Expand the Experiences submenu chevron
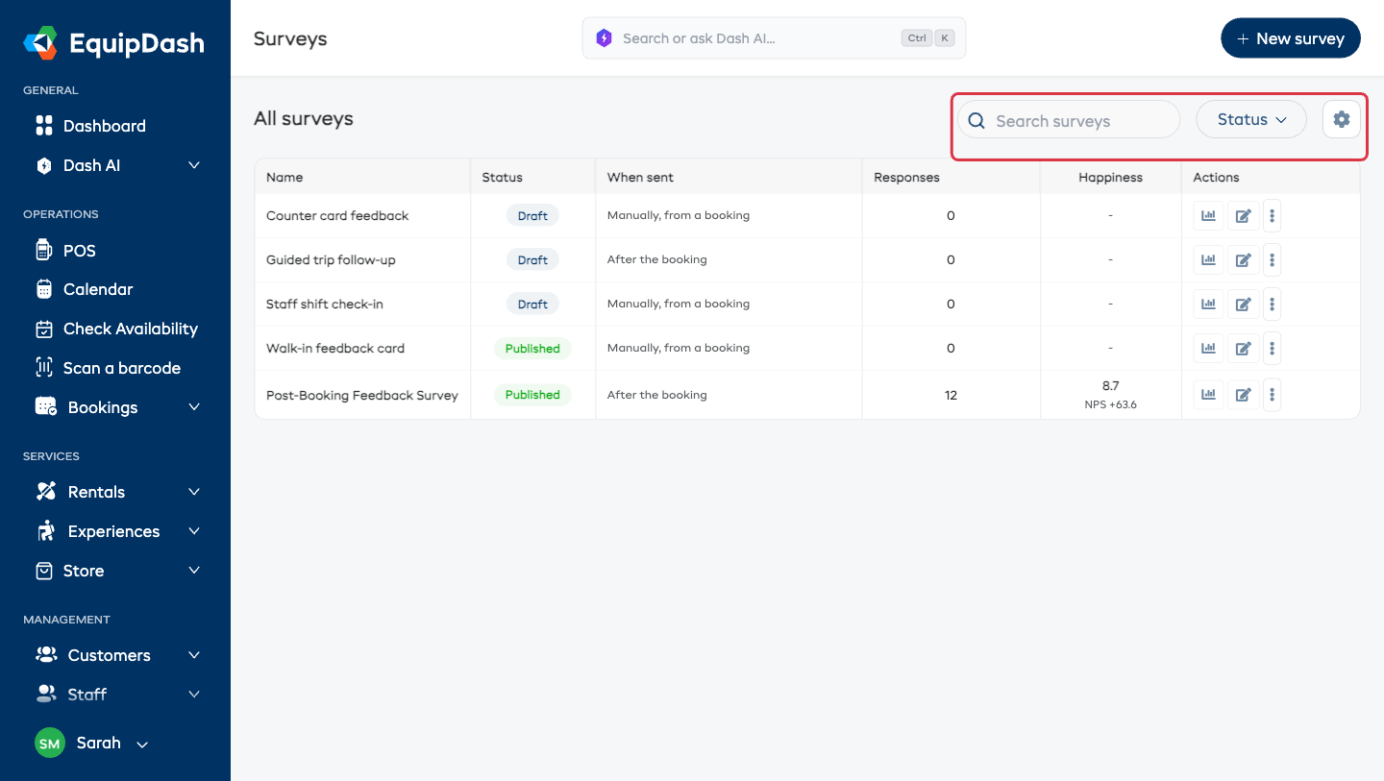This screenshot has width=1384, height=781. point(194,531)
